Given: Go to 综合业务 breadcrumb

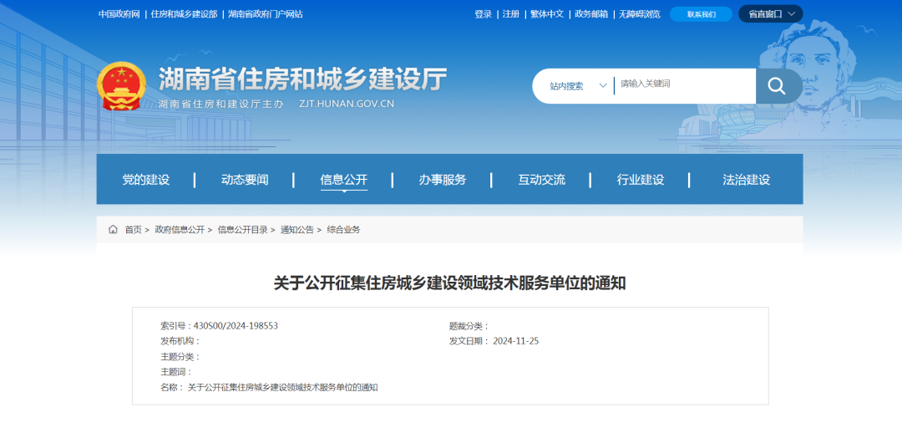Looking at the screenshot, I should pos(343,230).
